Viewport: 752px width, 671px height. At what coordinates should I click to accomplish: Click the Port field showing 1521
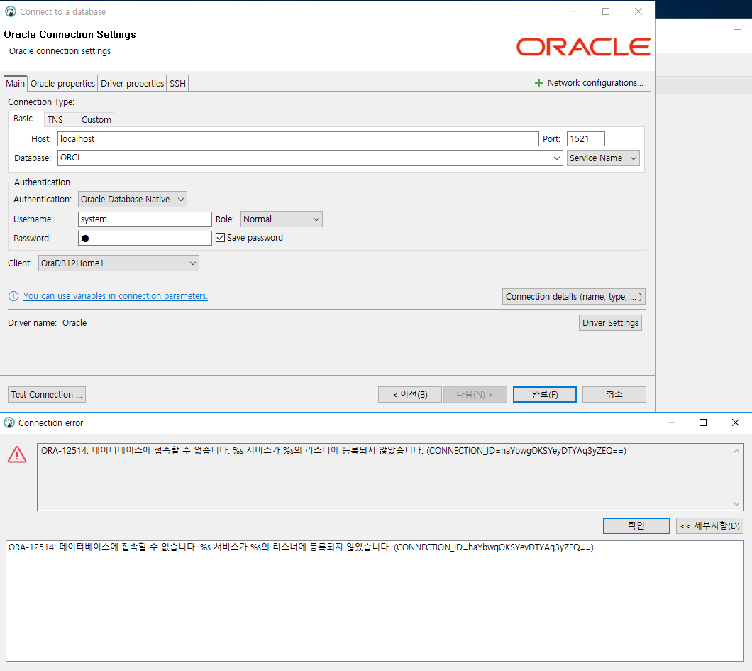(585, 138)
